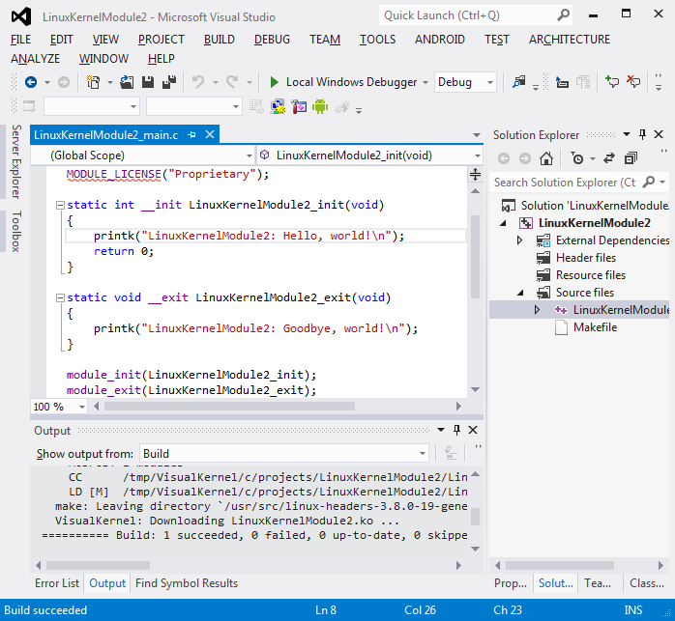Switch to the Class... view tab

(x=647, y=583)
